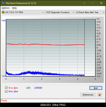This screenshot has width=106, height=107.
Task: Open the Options menu
Action: click(6, 8)
